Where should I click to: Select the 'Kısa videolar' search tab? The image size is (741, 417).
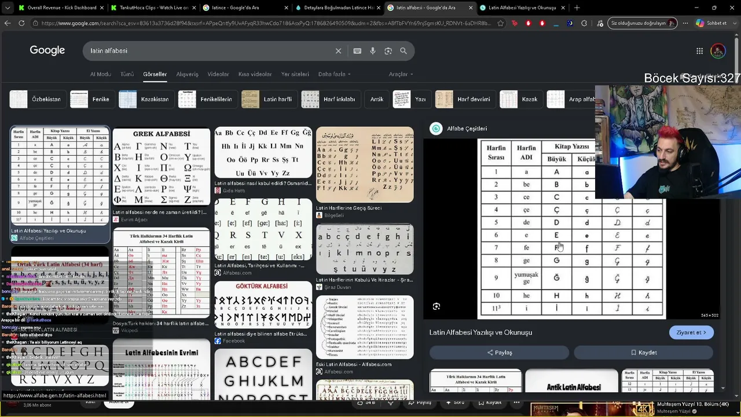pyautogui.click(x=255, y=74)
